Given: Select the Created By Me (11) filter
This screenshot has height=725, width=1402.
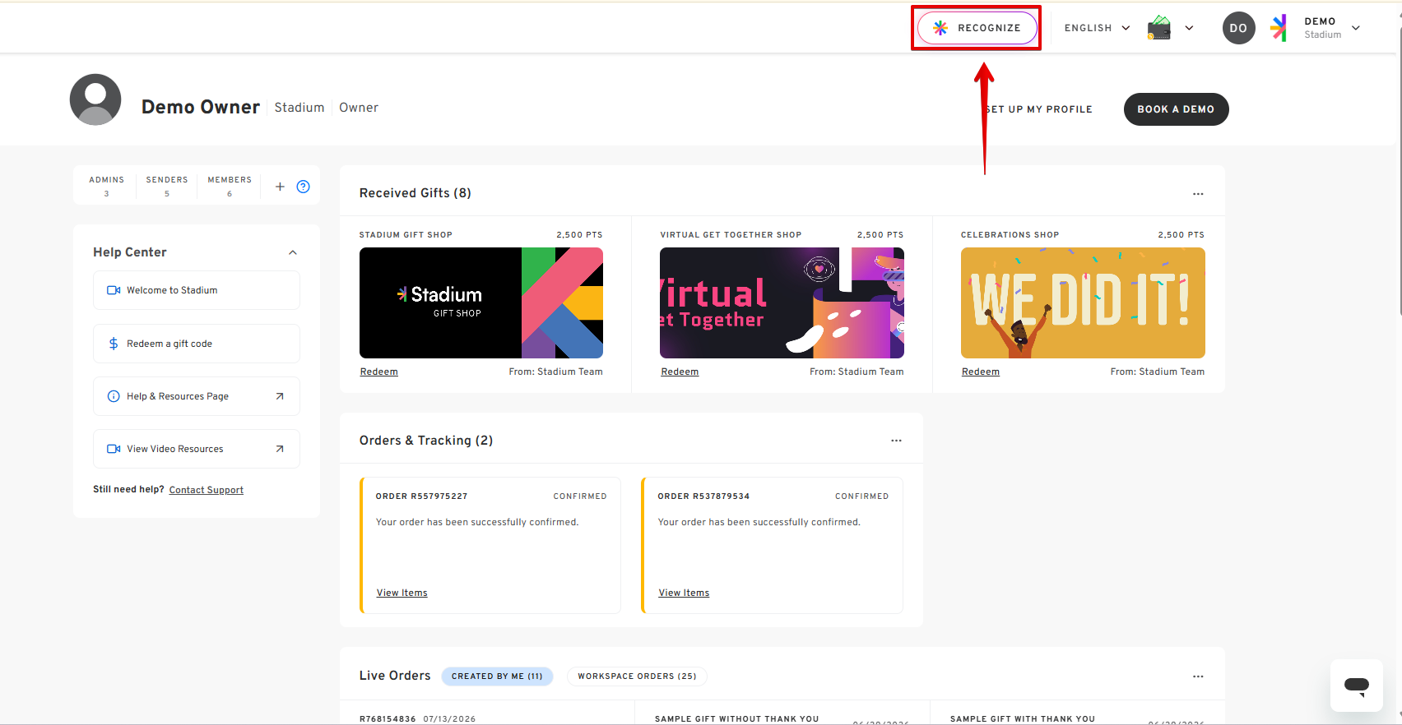Looking at the screenshot, I should point(497,677).
